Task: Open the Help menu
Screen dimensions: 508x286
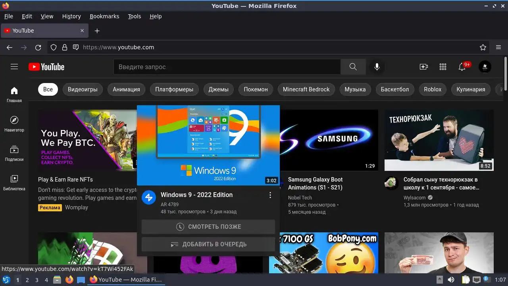Action: pyautogui.click(x=156, y=16)
